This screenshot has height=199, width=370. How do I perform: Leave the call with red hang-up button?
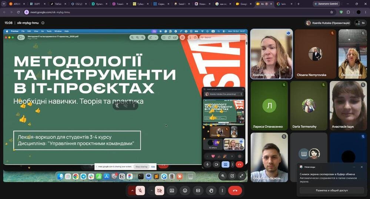point(235,190)
